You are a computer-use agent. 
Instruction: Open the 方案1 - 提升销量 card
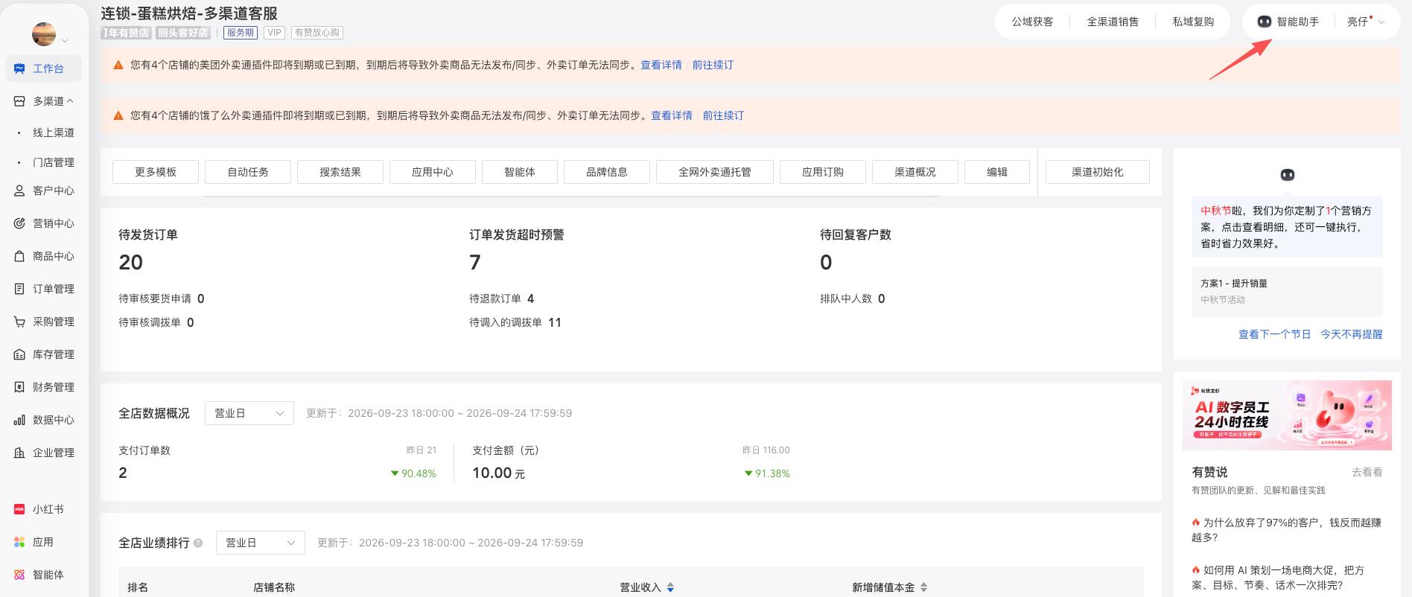click(x=1287, y=291)
